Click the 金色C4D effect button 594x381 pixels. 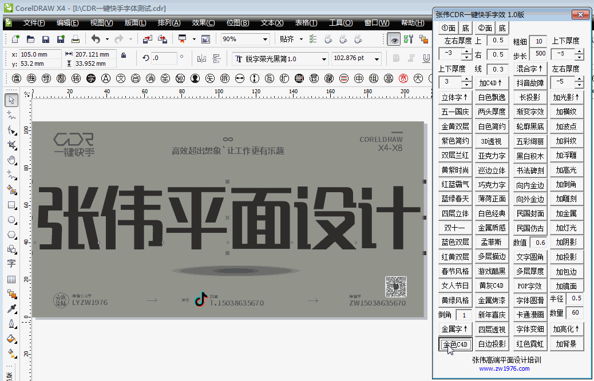456,344
